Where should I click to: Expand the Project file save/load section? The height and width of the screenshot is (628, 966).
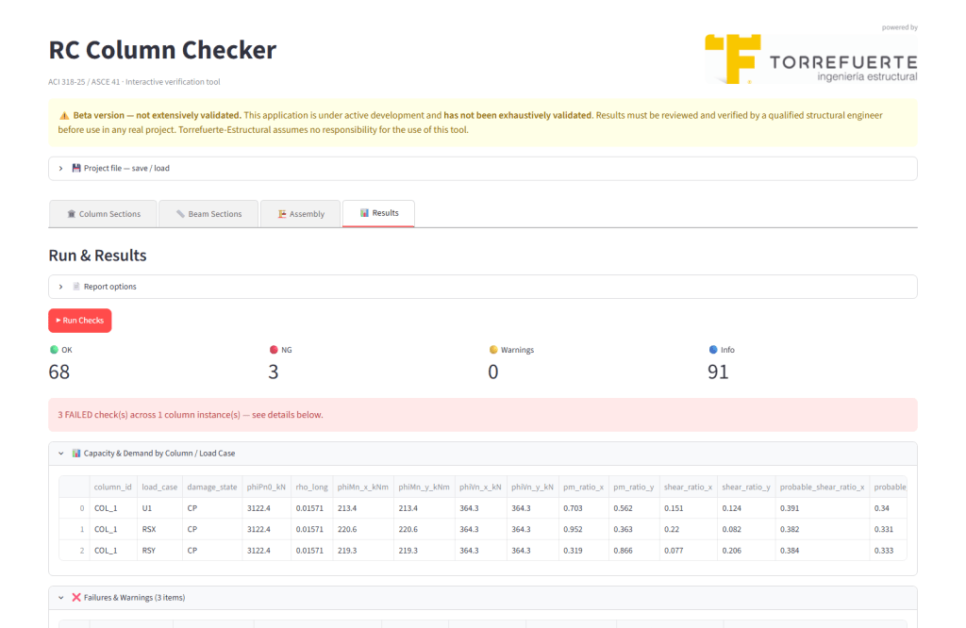click(x=482, y=168)
